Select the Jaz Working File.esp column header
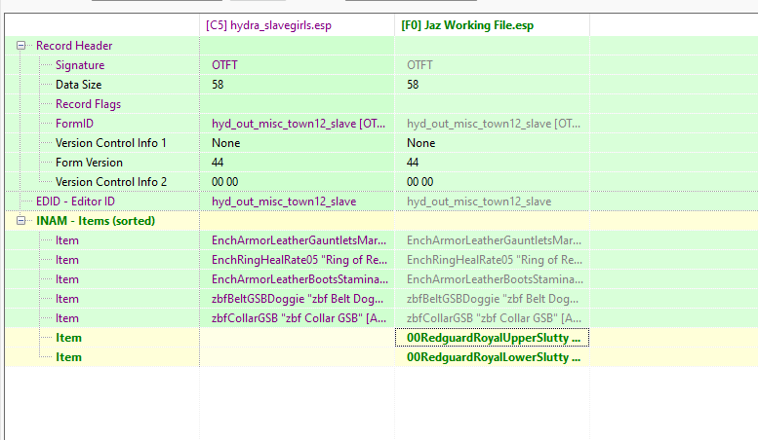The height and width of the screenshot is (440, 758). click(x=467, y=25)
